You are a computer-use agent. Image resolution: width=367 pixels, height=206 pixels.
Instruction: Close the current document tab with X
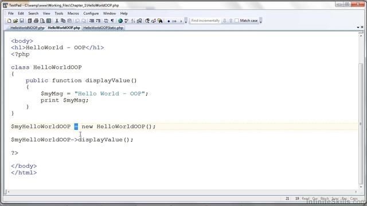[x=362, y=27]
